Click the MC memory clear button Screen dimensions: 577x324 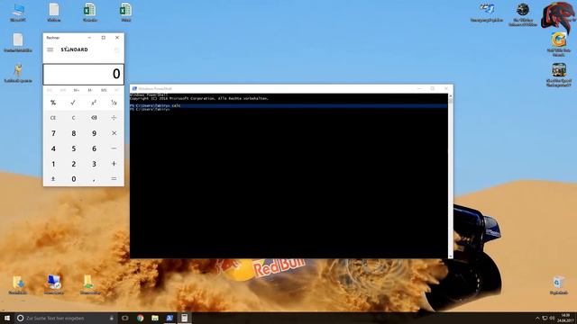pos(50,90)
